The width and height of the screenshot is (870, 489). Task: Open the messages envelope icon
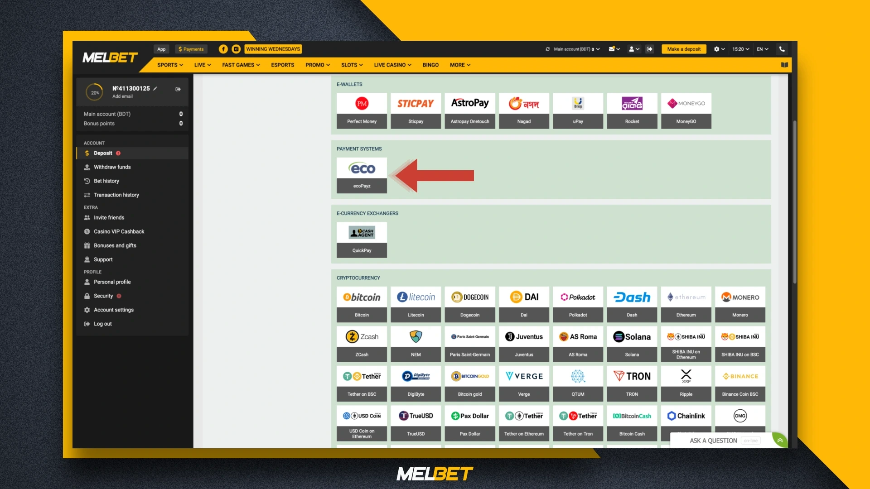(x=612, y=49)
